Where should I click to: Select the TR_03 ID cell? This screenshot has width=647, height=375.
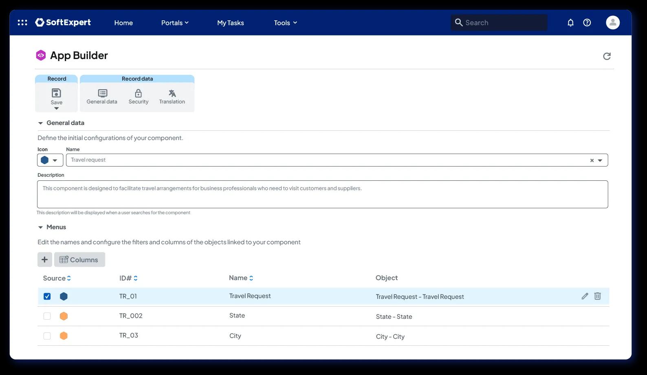coord(129,336)
